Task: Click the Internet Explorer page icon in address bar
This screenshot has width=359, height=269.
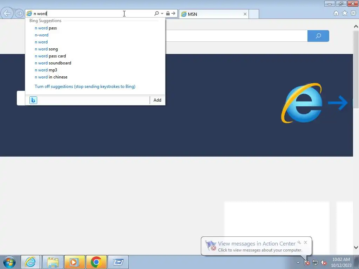Action: pyautogui.click(x=29, y=14)
